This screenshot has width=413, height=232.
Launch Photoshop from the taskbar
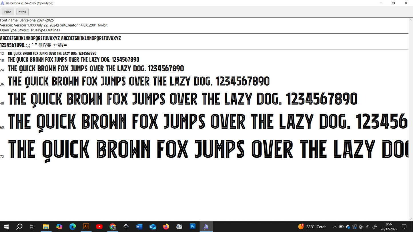coord(193,226)
